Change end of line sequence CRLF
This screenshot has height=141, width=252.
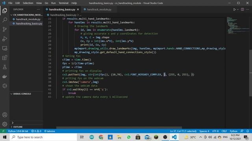coord(224,131)
